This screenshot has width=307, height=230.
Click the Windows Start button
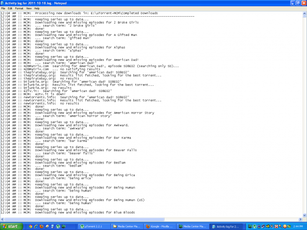click(11, 226)
